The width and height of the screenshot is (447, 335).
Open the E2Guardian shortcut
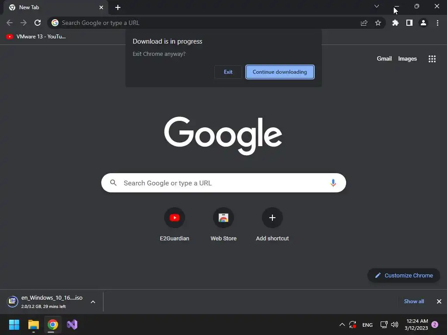[x=175, y=225]
